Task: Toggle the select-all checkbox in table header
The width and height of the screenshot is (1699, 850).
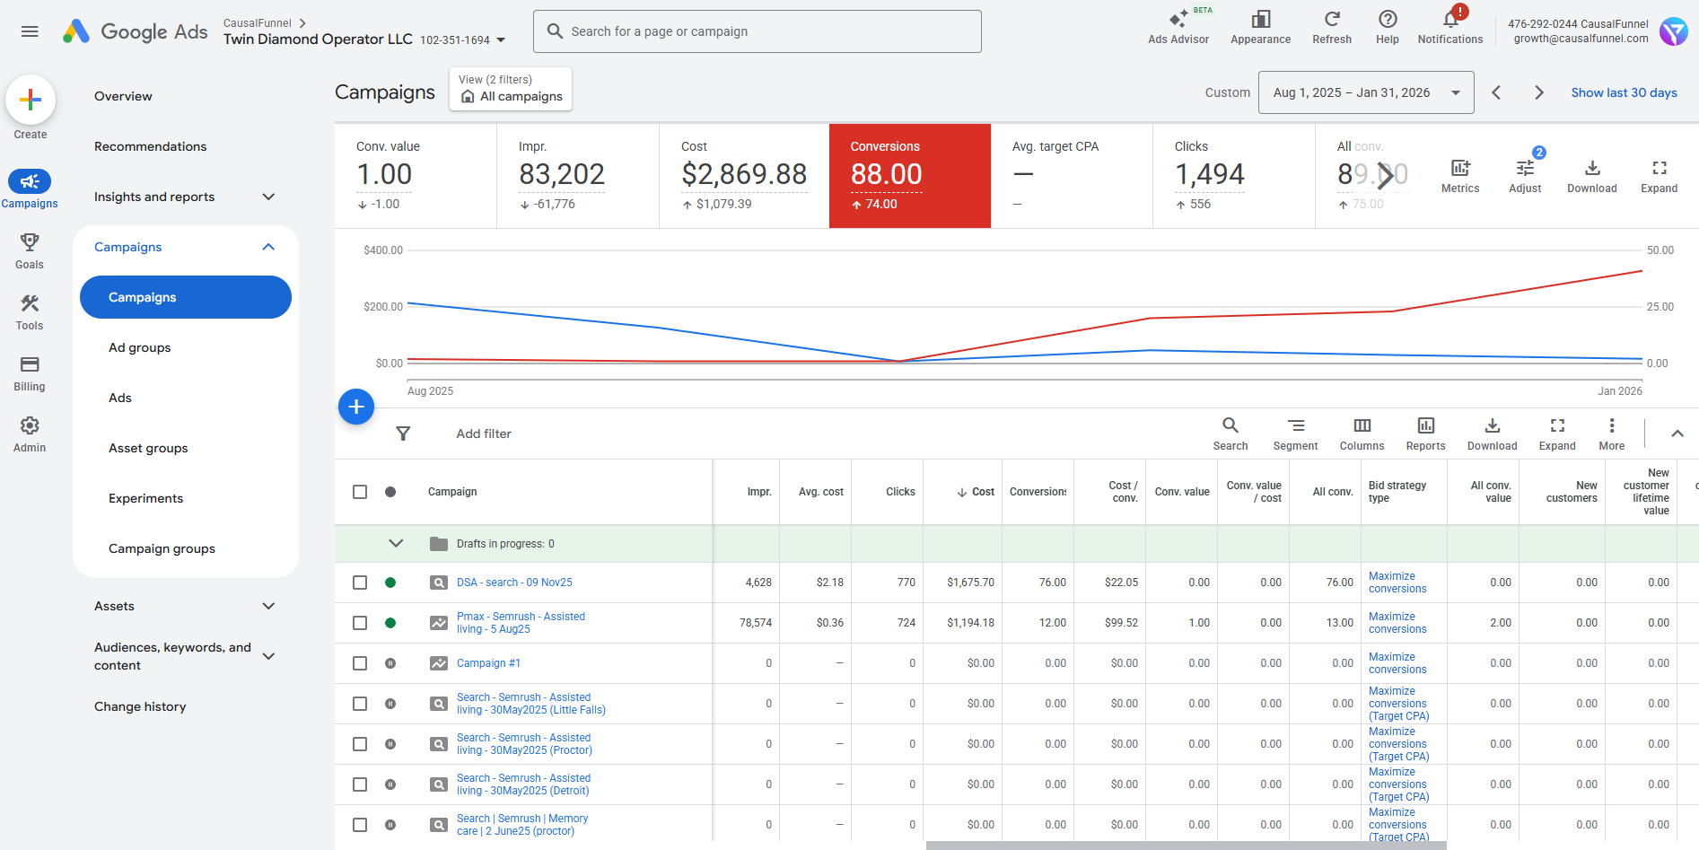Action: click(360, 492)
